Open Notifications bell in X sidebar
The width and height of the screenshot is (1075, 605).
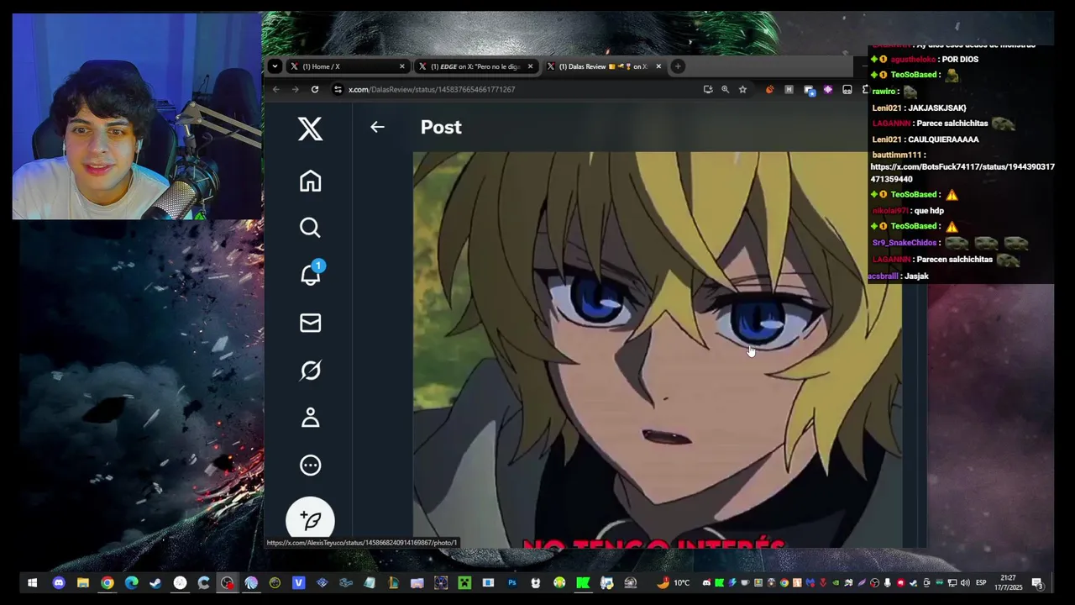tap(311, 274)
